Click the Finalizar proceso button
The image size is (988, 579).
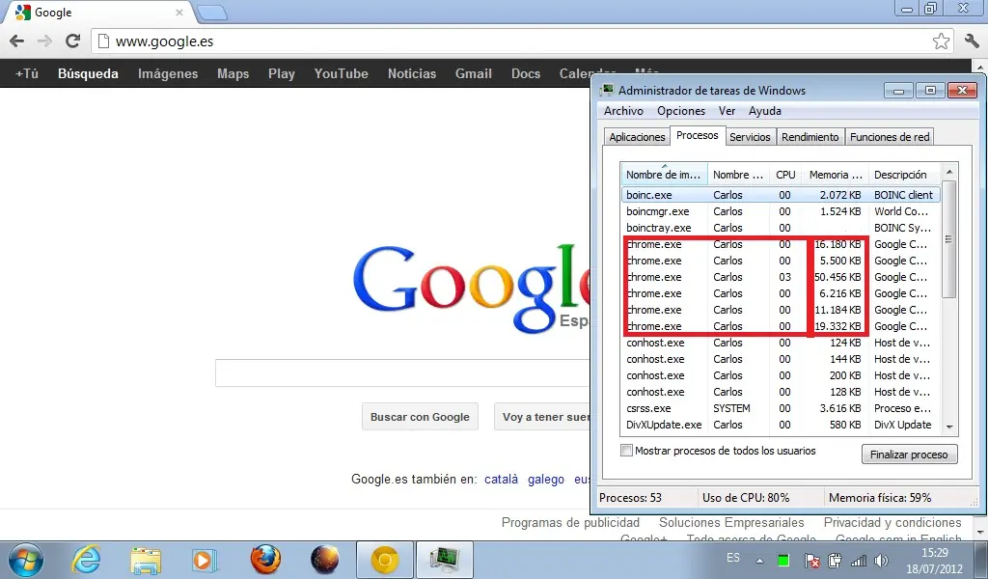tap(909, 455)
